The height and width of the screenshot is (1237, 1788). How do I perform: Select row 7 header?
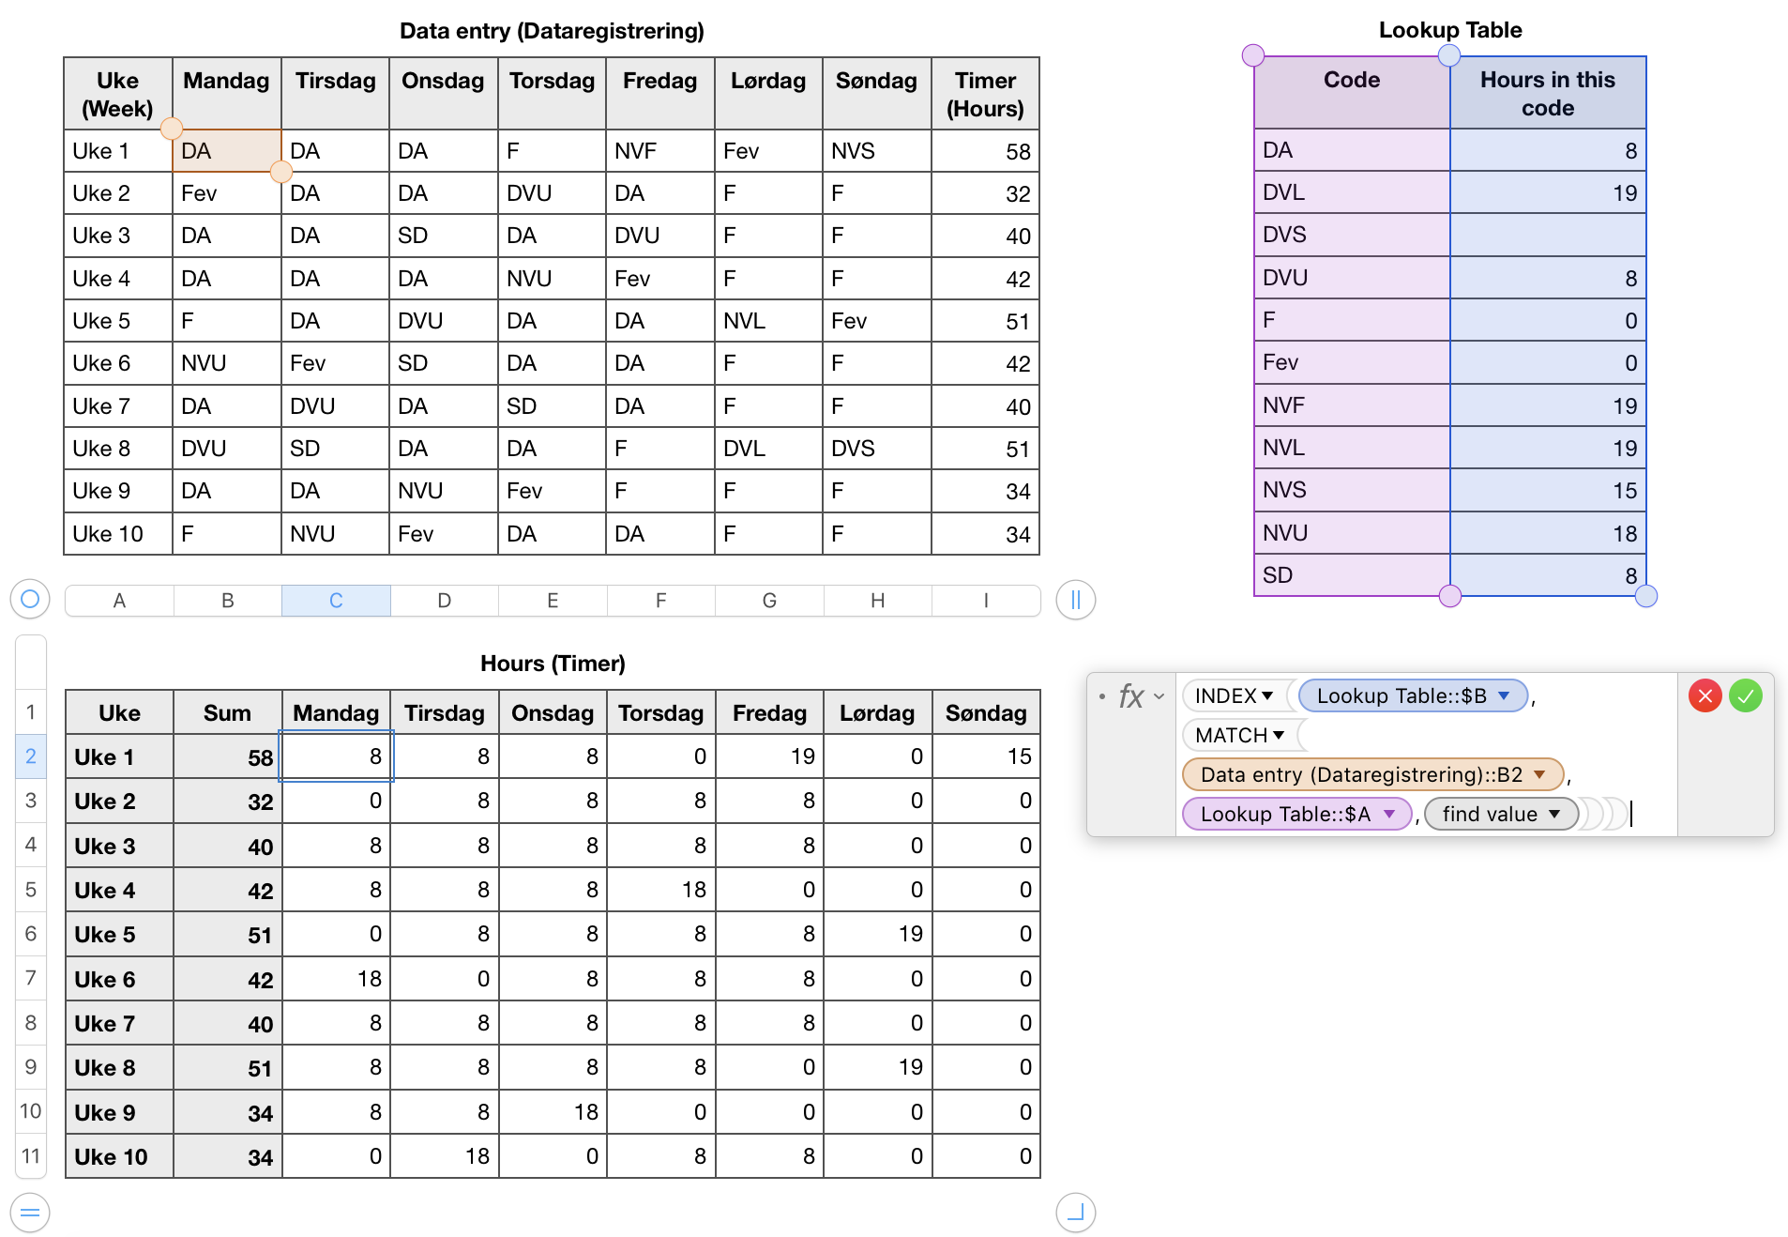point(31,978)
